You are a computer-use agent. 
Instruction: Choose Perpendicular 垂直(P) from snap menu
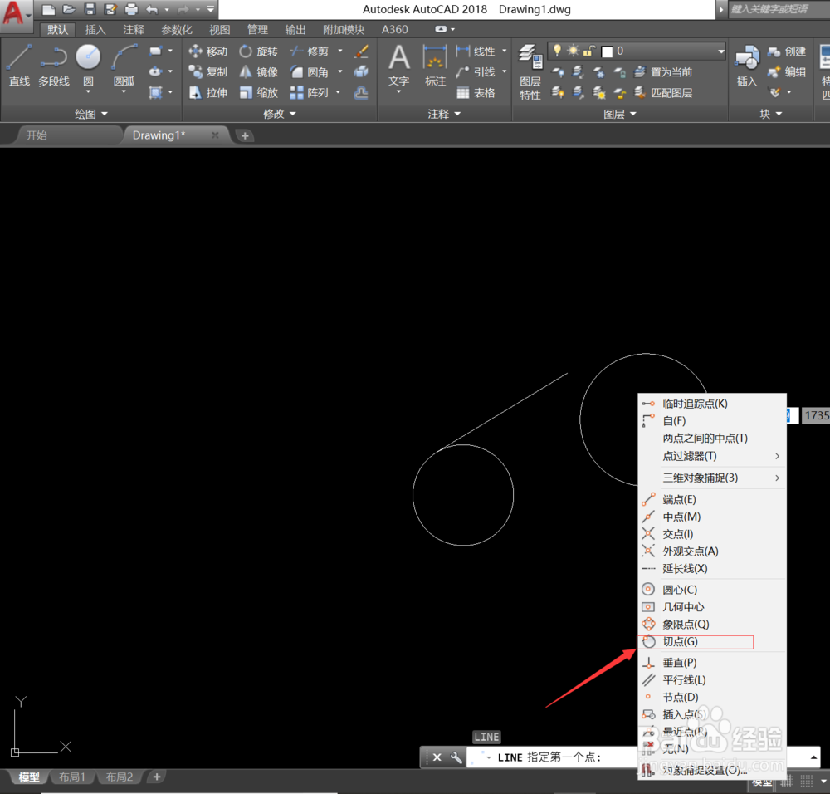(712, 663)
